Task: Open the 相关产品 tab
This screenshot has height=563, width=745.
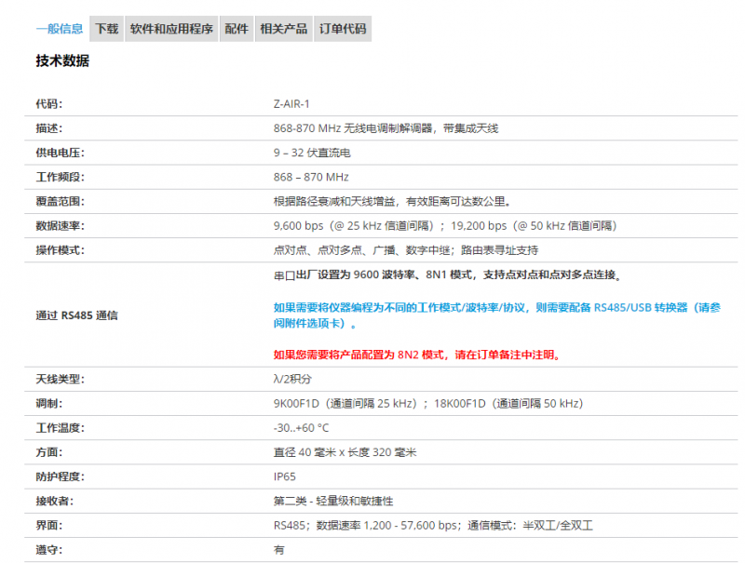Action: 284,29
